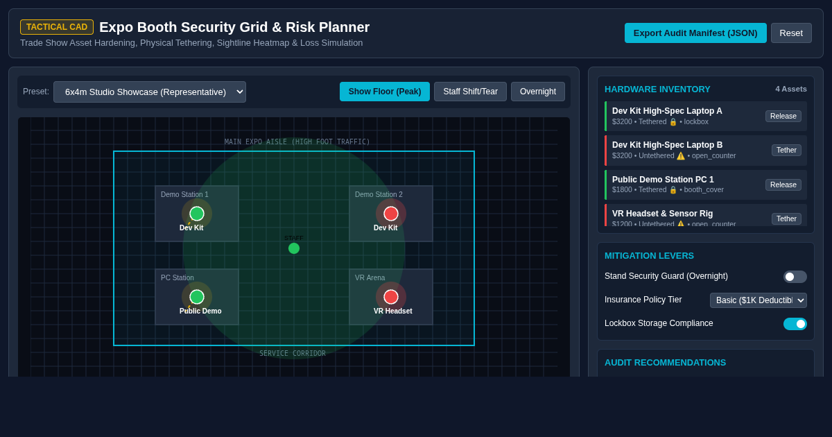Click the Audit Recommendations heading
The height and width of the screenshot is (437, 832).
[x=665, y=363]
